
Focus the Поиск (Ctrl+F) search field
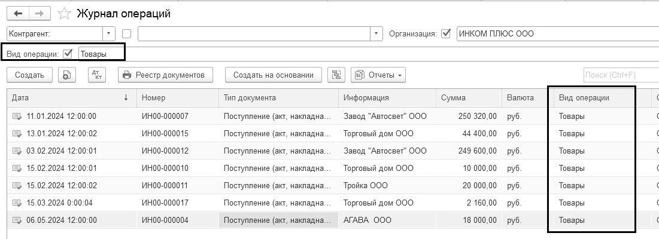tap(621, 75)
